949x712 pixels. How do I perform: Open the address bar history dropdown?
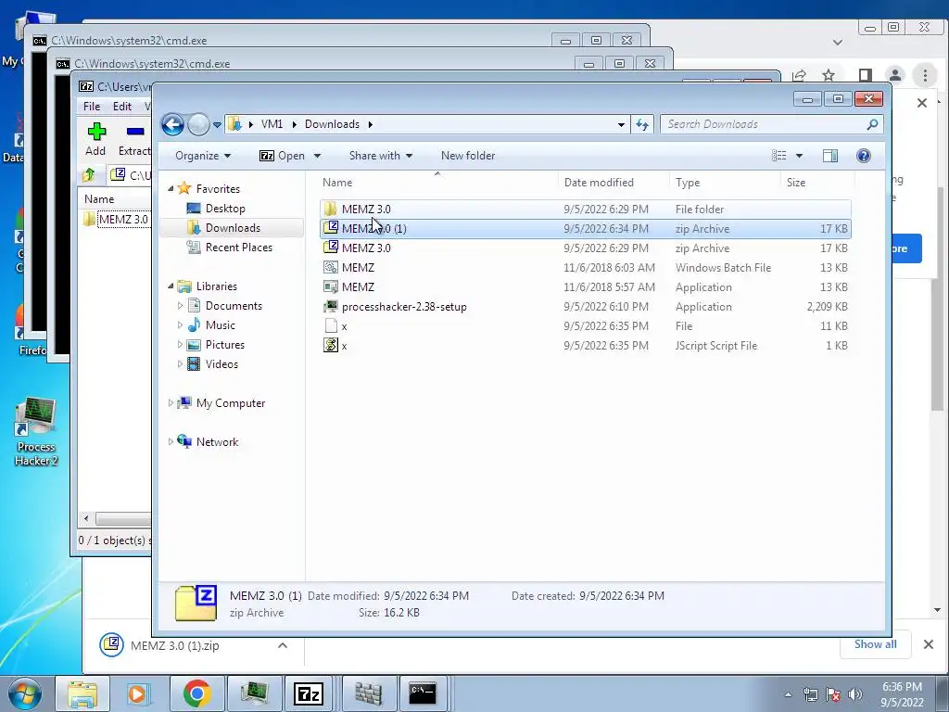621,125
